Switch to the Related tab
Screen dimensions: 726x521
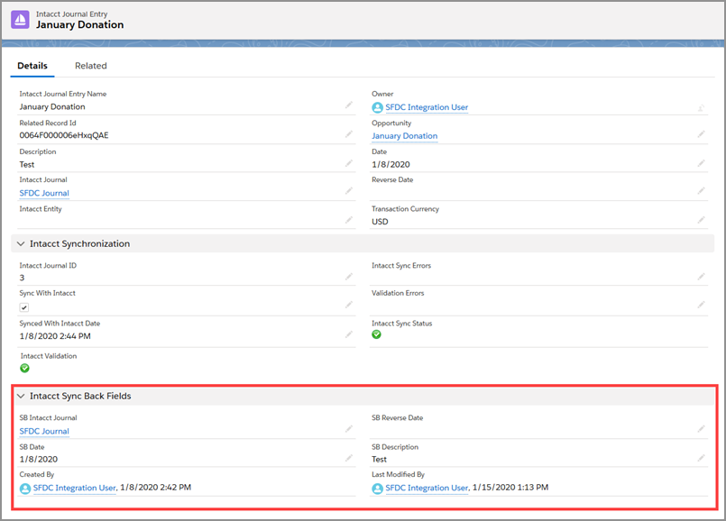90,66
